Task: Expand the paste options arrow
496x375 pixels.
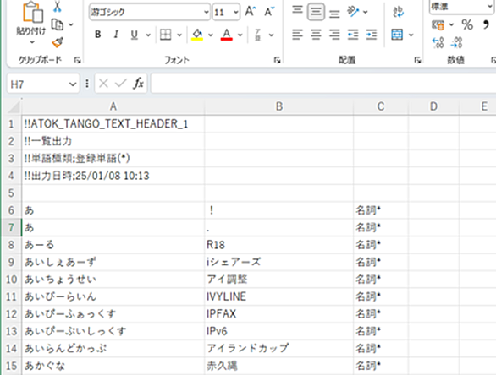Action: click(x=32, y=42)
